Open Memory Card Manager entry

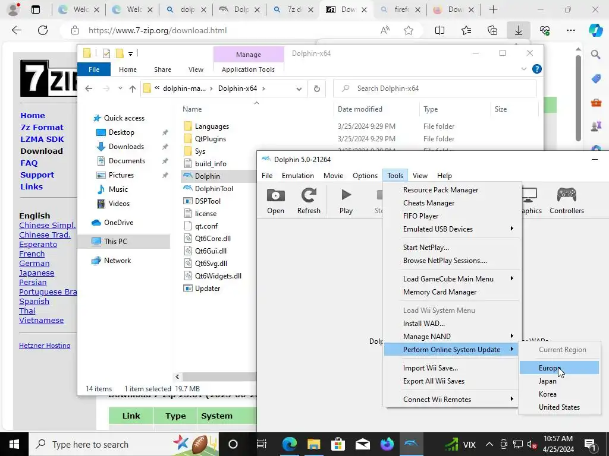coord(451,292)
